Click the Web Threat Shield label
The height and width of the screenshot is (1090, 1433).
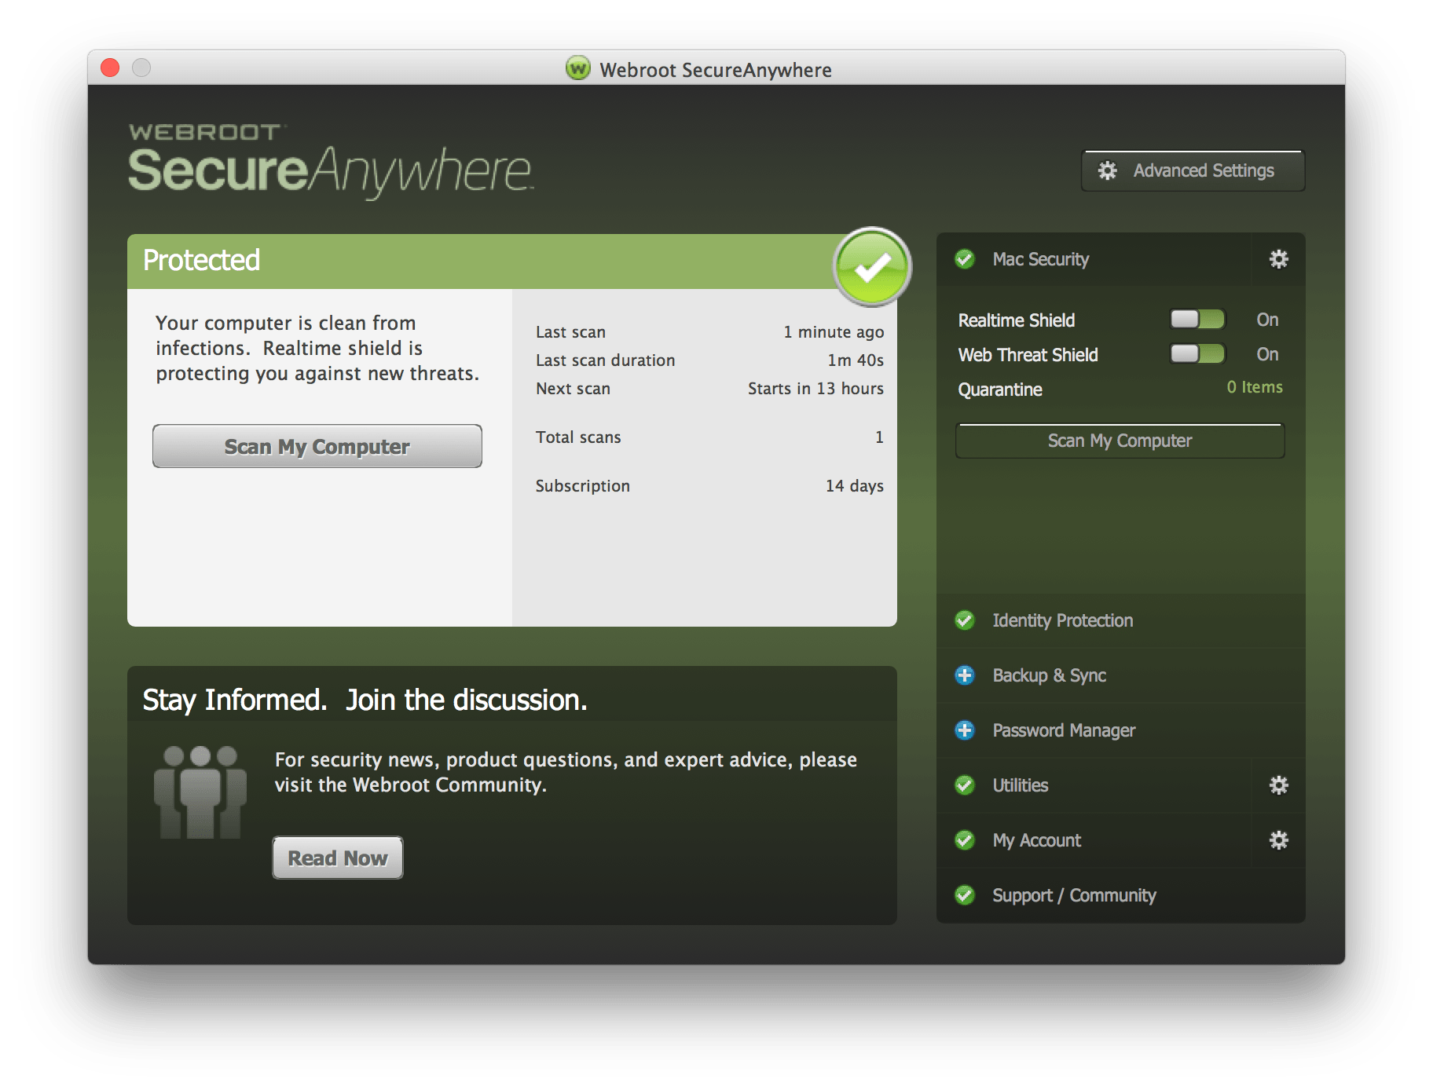(x=1028, y=355)
